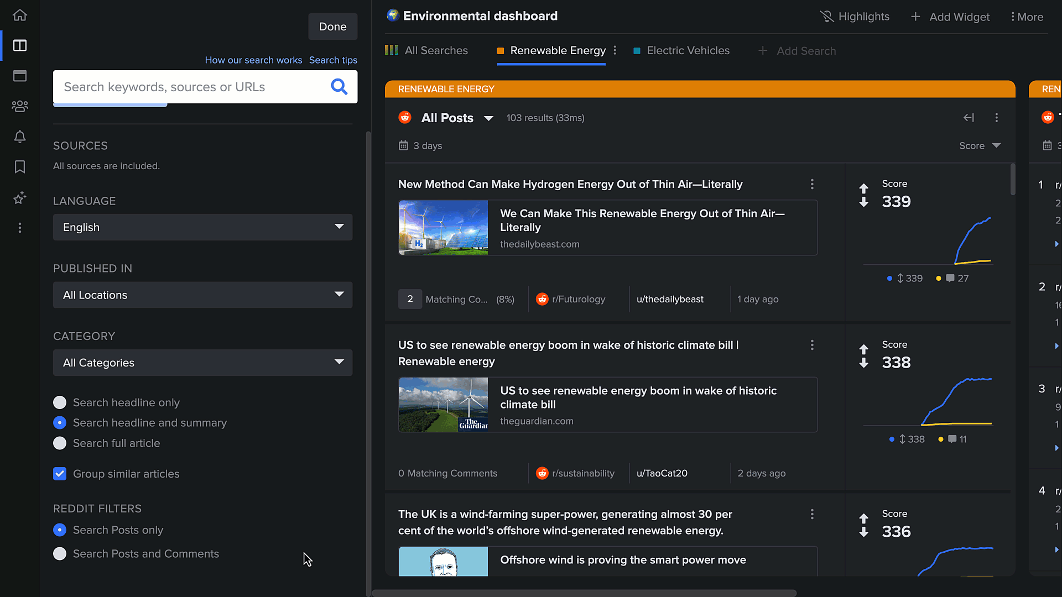Click the Highlights bell-off icon
The height and width of the screenshot is (597, 1062).
coord(827,17)
